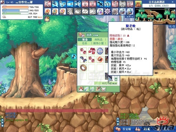This screenshot has width=176, height=132.
Task: Click the fire buff status icon
Action: tap(47, 19)
